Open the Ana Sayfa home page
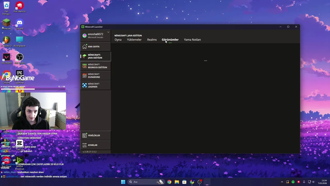The height and width of the screenshot is (186, 330). (x=95, y=47)
